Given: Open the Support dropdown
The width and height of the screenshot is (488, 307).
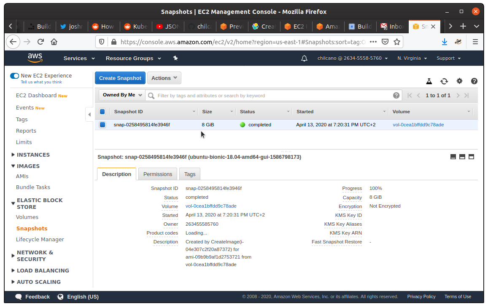Looking at the screenshot, I should pos(448,59).
